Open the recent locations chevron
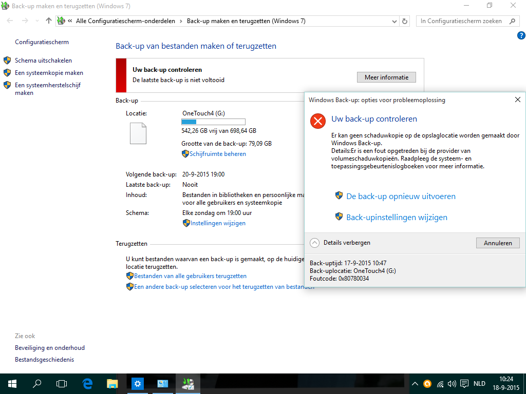The width and height of the screenshot is (526, 394). (x=37, y=21)
